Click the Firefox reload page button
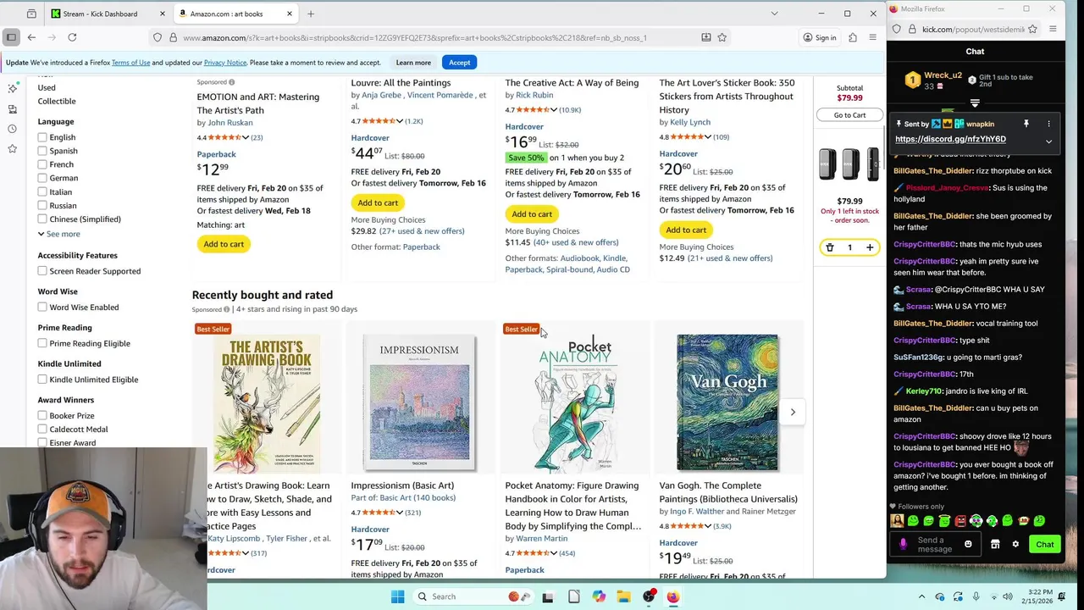1084x610 pixels. click(72, 37)
